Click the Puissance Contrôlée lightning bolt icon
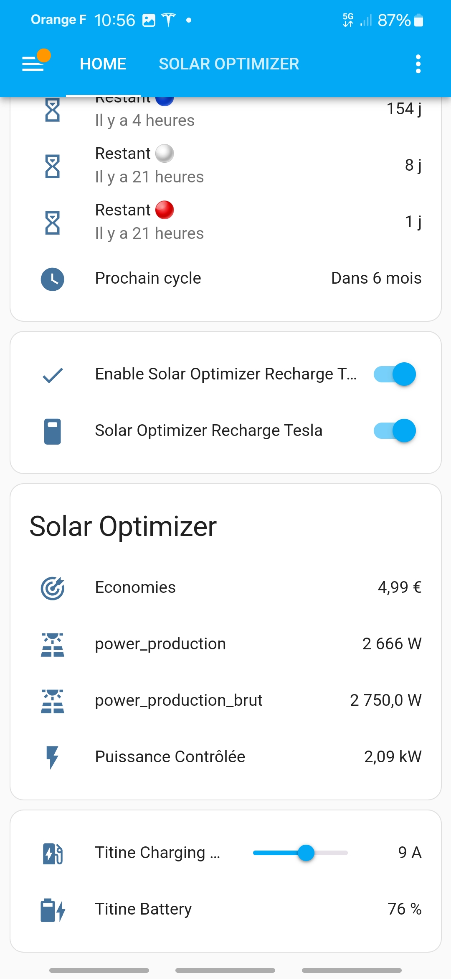Image resolution: width=451 pixels, height=979 pixels. [53, 757]
